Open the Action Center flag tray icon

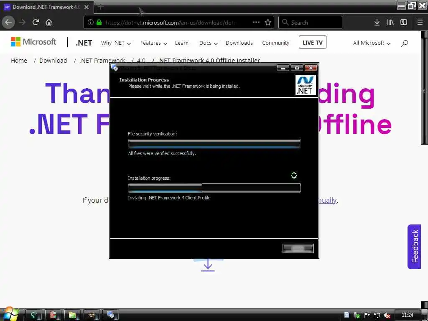(x=367, y=315)
